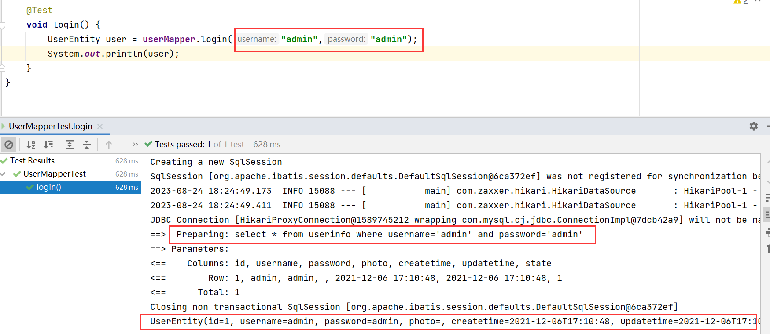The height and width of the screenshot is (334, 770).
Task: Click "Total: 1" log line
Action: 195,292
